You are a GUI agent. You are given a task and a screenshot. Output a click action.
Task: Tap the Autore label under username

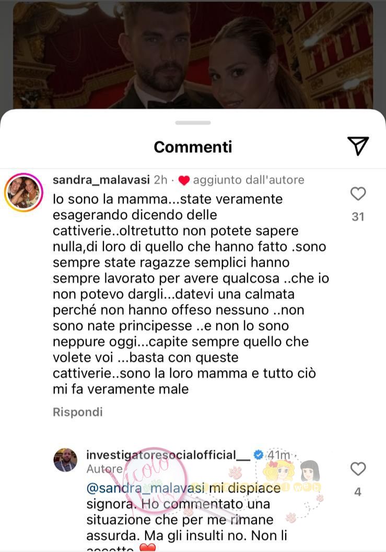coord(104,469)
